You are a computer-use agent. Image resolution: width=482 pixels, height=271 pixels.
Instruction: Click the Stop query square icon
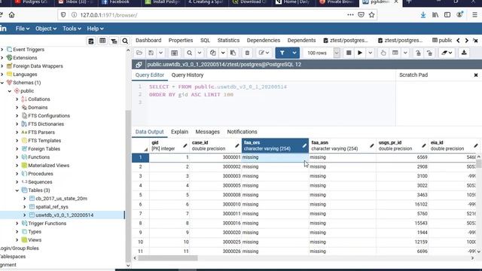(349, 53)
